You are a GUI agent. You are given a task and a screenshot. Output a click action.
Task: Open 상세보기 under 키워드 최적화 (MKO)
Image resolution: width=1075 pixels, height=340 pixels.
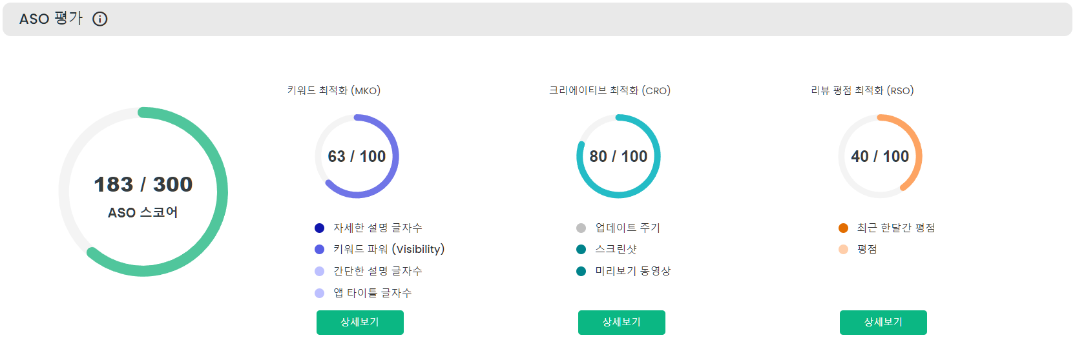[360, 323]
